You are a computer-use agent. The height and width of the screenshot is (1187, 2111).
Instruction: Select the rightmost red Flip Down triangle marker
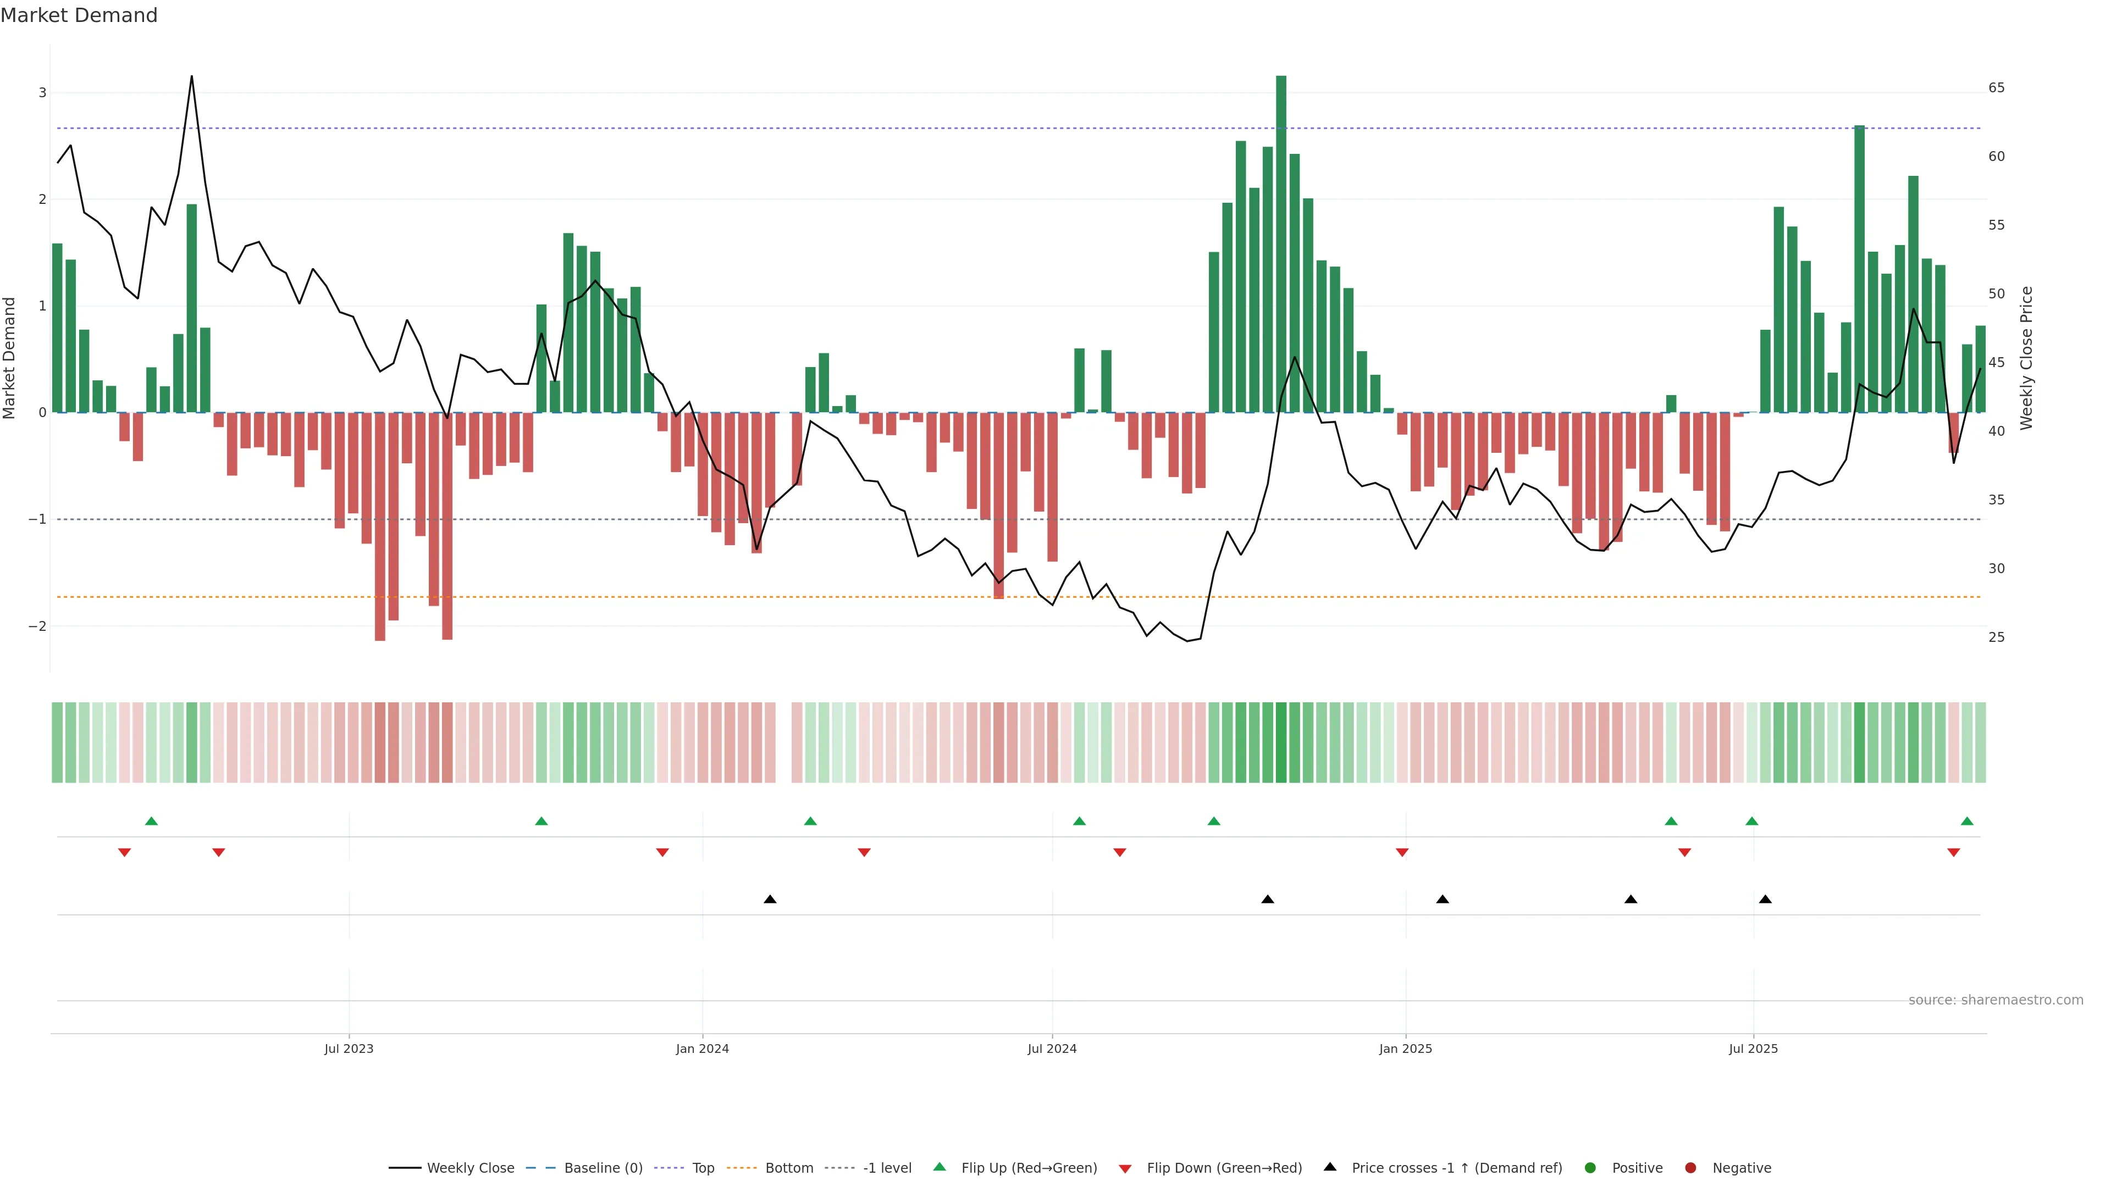[1953, 853]
